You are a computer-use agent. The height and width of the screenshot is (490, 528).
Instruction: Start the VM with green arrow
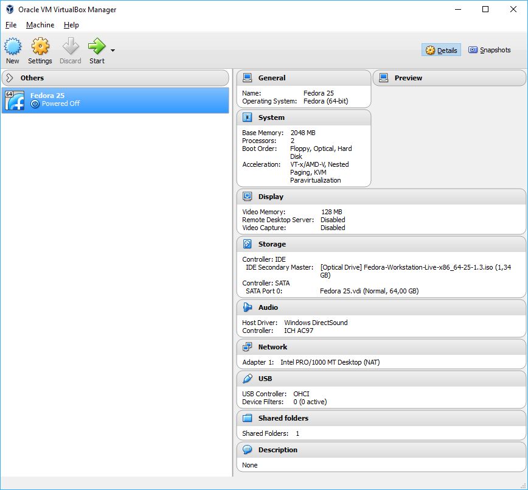click(x=97, y=46)
